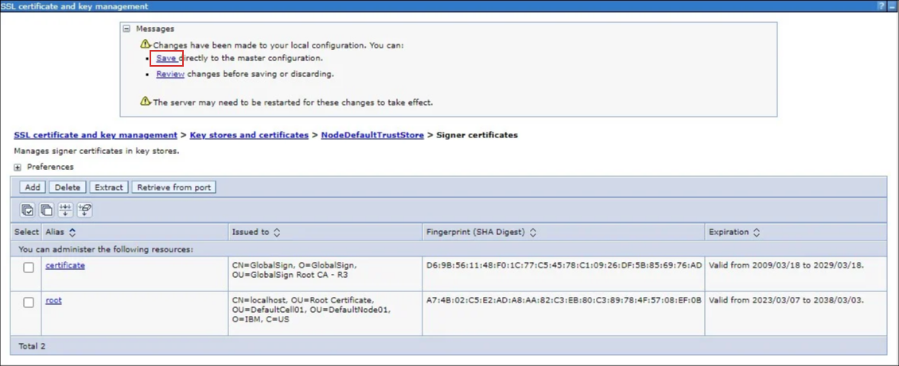Click 'Manages signer certificates in key stores.' text

coord(96,152)
